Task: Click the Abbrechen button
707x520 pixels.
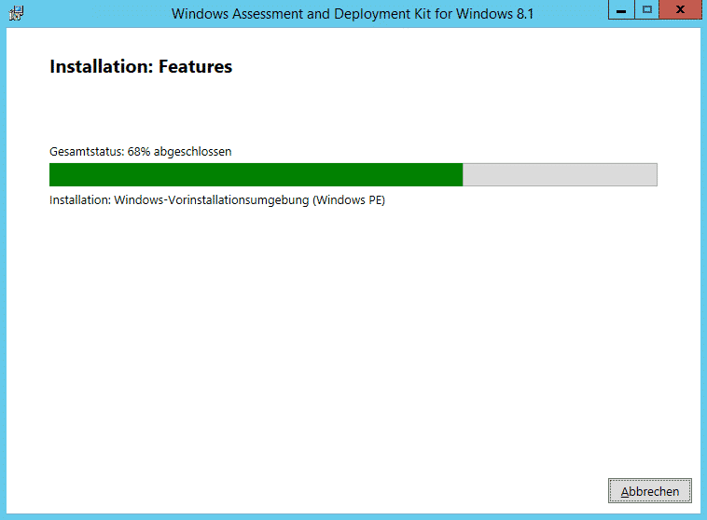Action: coord(649,491)
